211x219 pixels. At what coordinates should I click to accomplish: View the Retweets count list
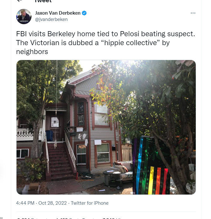click(33, 218)
